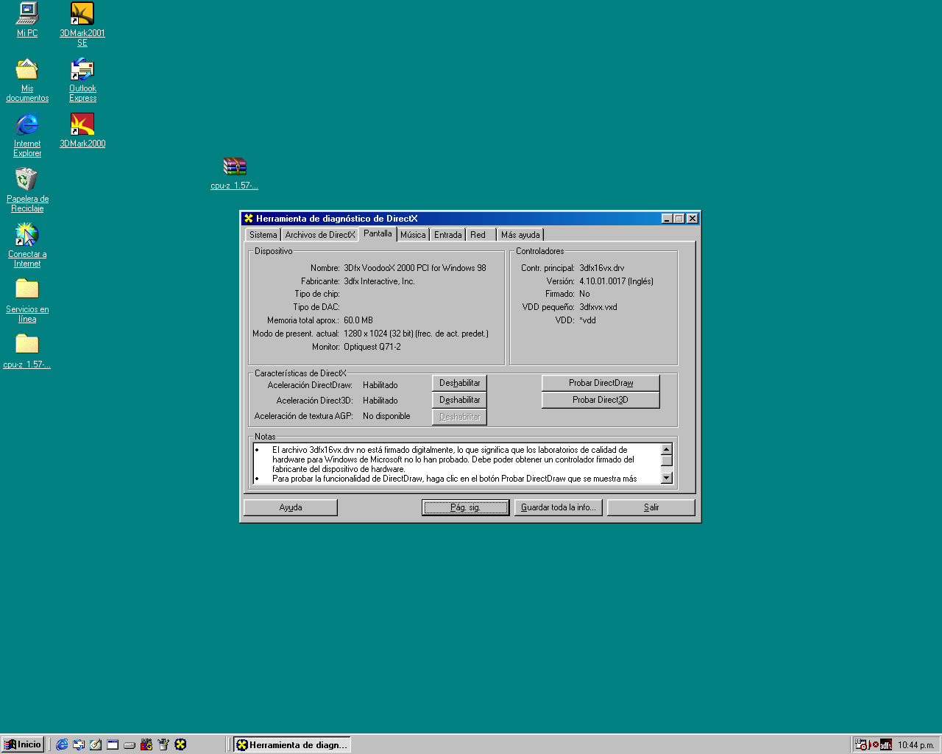Launch Outlook Express from quick launch bar

(79, 744)
